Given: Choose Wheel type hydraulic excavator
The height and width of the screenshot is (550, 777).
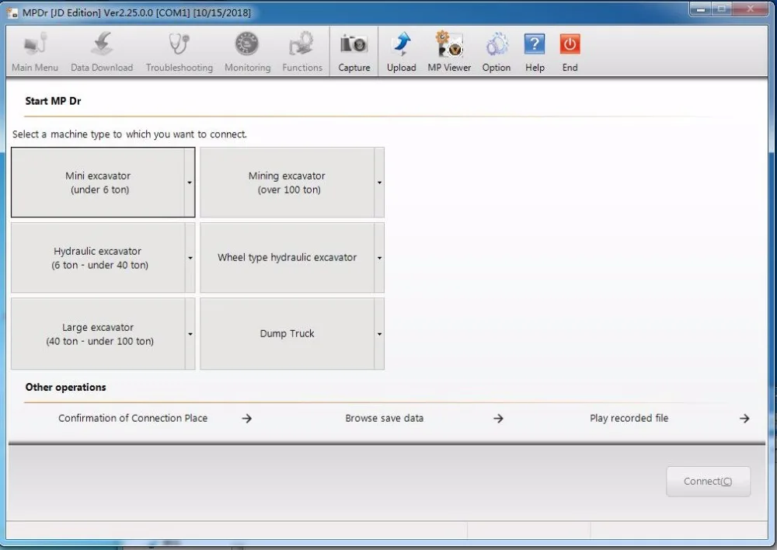Looking at the screenshot, I should click(287, 258).
